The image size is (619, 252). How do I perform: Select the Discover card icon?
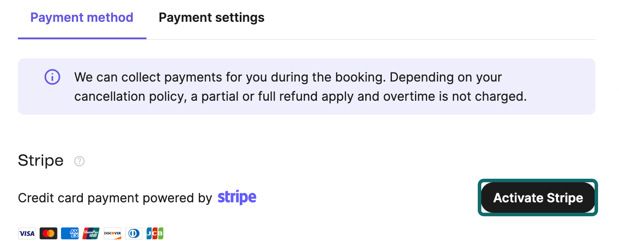click(x=112, y=233)
